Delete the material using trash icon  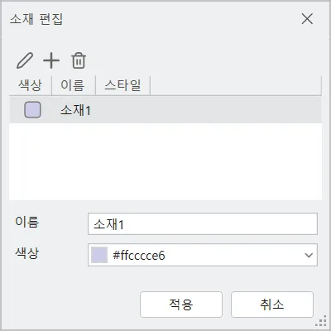tap(79, 60)
